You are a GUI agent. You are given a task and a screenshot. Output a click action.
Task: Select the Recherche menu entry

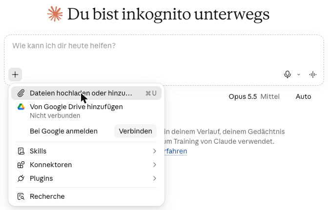[86, 196]
